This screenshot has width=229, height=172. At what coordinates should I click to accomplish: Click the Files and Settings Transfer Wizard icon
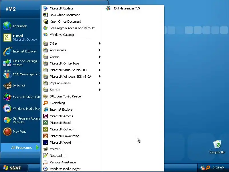click(7, 63)
